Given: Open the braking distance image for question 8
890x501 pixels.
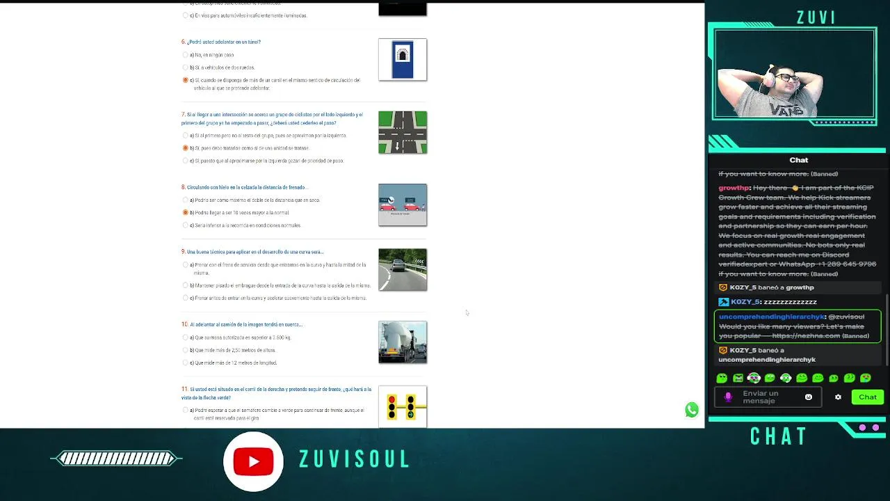Looking at the screenshot, I should pyautogui.click(x=403, y=205).
